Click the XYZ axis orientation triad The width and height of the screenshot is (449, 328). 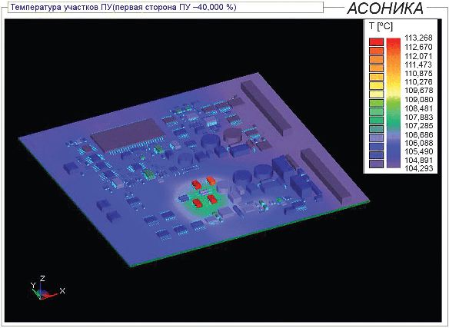pos(47,288)
